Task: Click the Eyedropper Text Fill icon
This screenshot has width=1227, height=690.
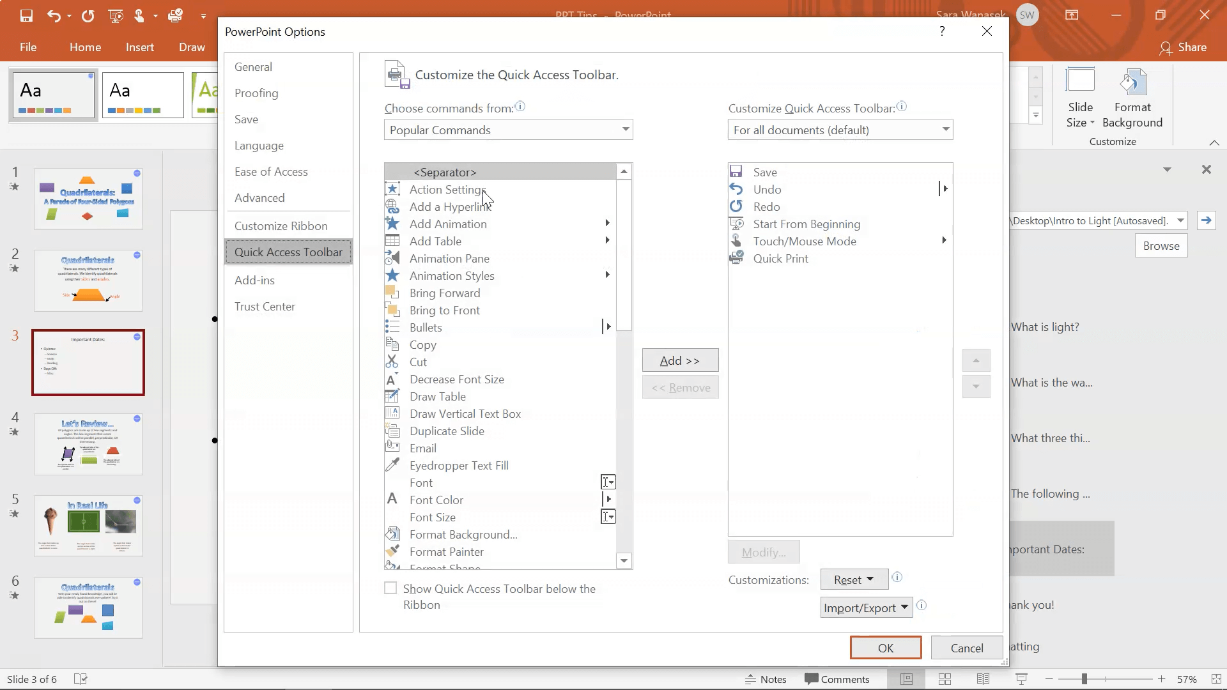Action: pos(394,465)
